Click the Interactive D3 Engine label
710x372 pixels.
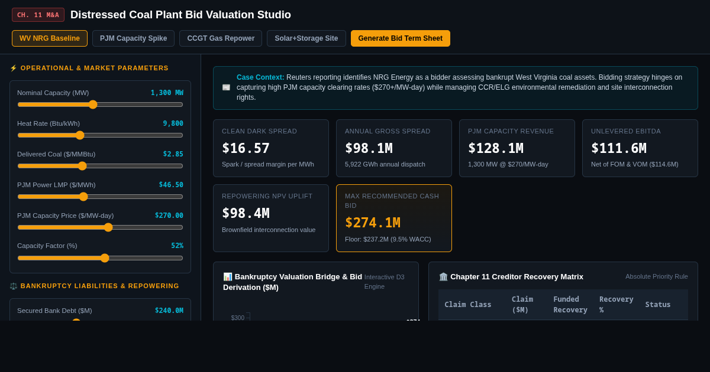[x=385, y=282]
